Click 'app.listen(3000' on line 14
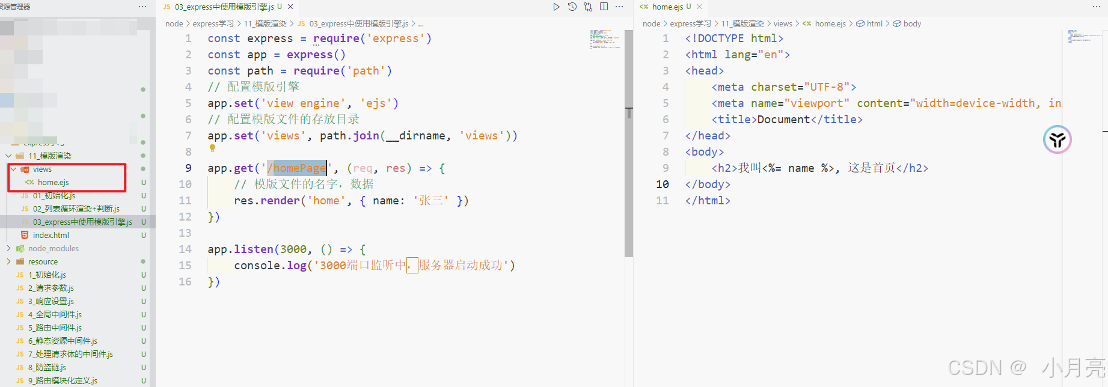The width and height of the screenshot is (1108, 387). [257, 249]
